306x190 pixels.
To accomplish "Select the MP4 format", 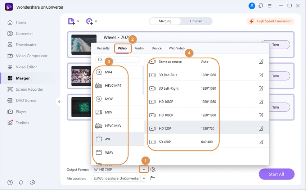I will click(x=118, y=72).
